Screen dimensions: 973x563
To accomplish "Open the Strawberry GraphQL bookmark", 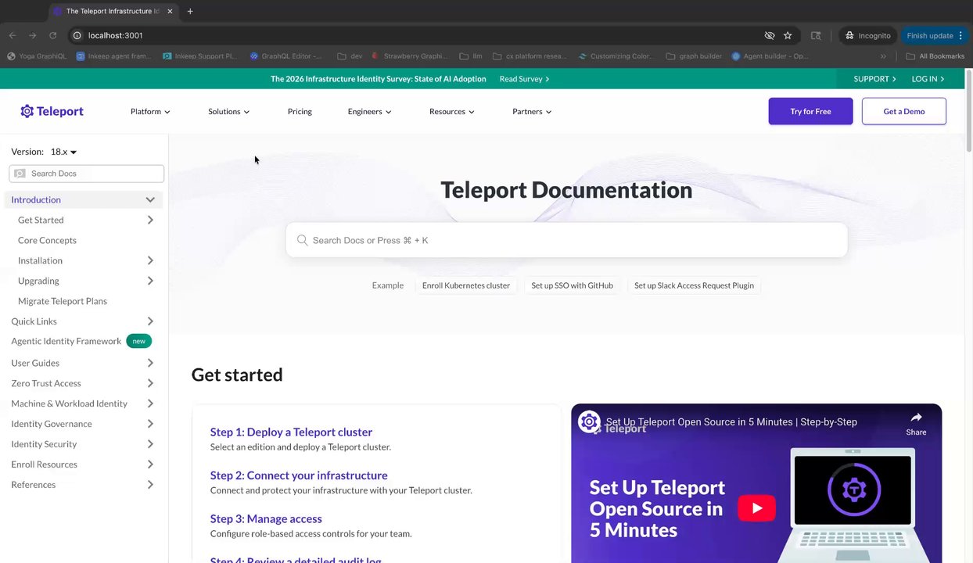I will (410, 56).
